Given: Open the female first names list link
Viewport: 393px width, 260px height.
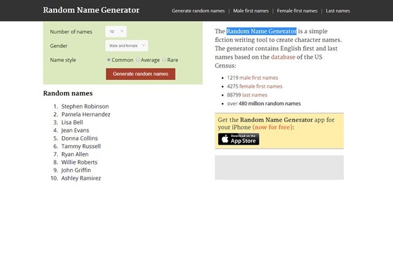Looking at the screenshot, I should 260,86.
